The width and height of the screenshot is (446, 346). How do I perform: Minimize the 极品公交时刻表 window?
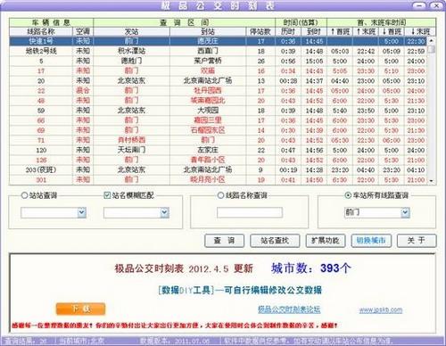pos(419,5)
